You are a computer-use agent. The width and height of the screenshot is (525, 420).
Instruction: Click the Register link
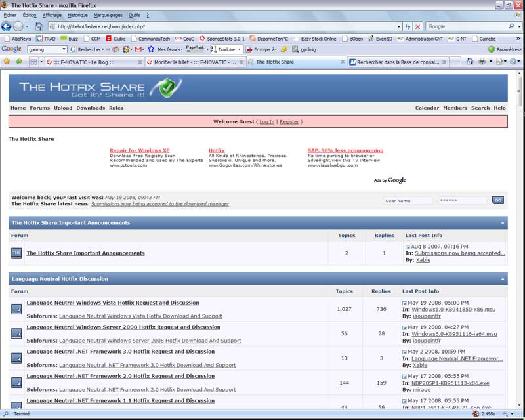point(289,122)
